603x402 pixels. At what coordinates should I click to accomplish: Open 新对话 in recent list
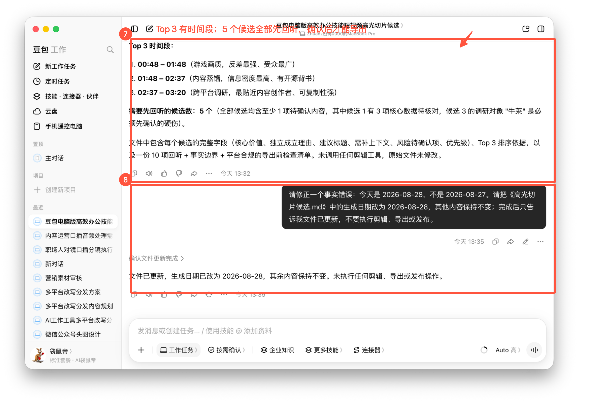(73, 264)
